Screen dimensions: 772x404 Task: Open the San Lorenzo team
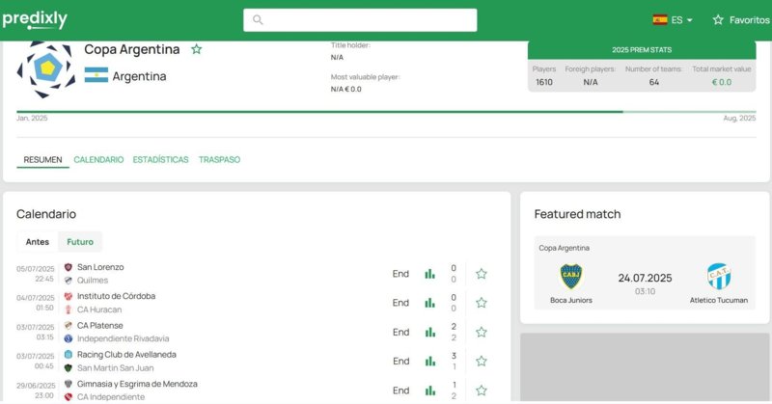[x=100, y=267]
